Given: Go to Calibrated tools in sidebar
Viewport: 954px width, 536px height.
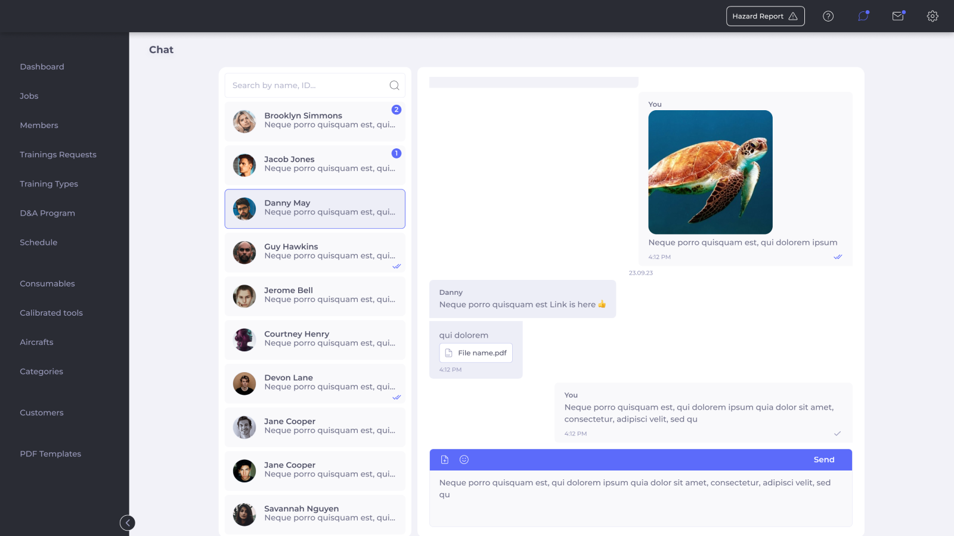Looking at the screenshot, I should coord(51,313).
